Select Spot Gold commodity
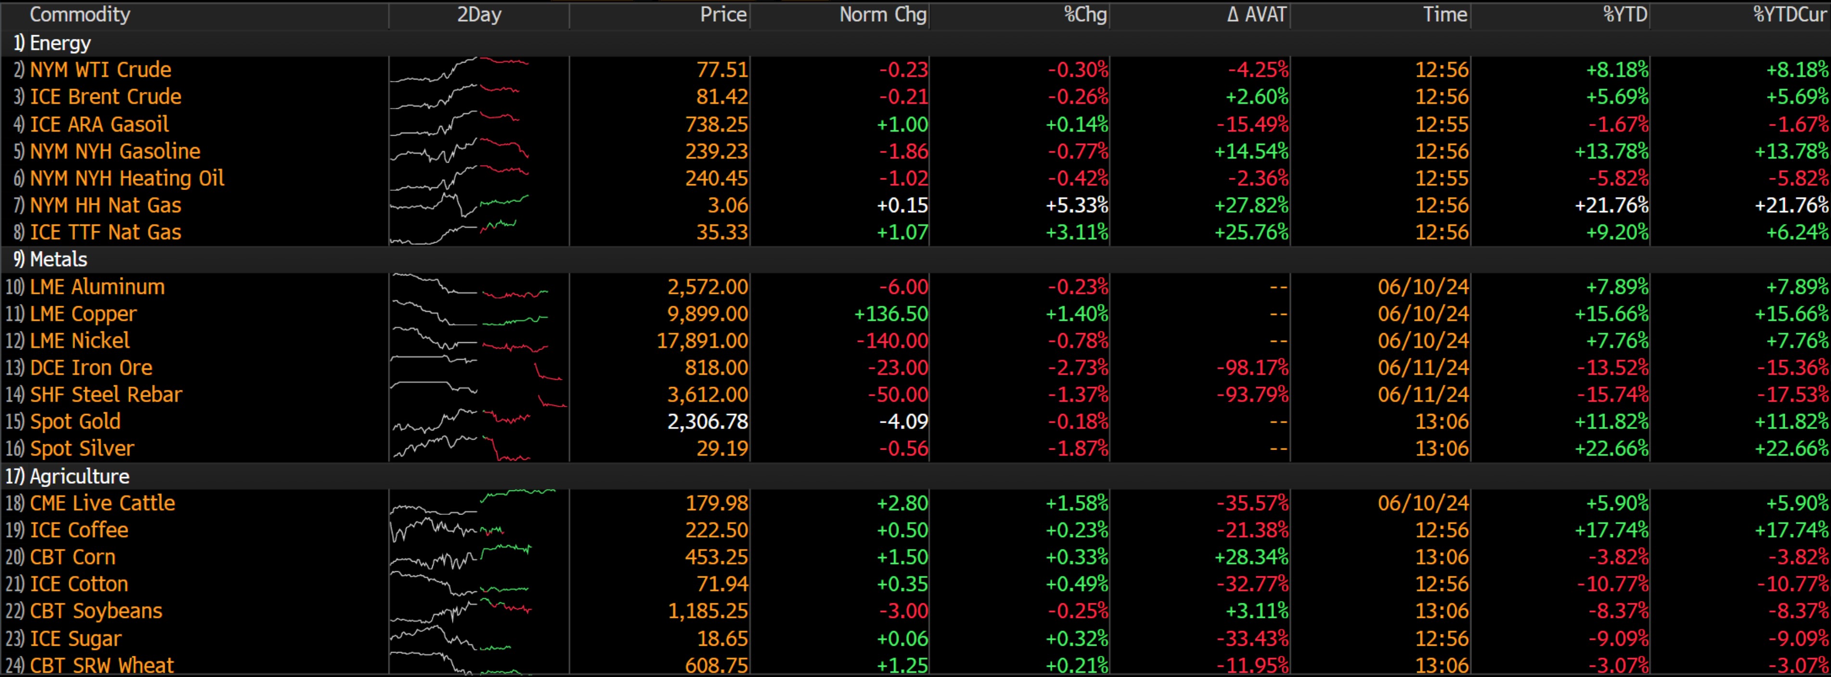 pos(75,422)
